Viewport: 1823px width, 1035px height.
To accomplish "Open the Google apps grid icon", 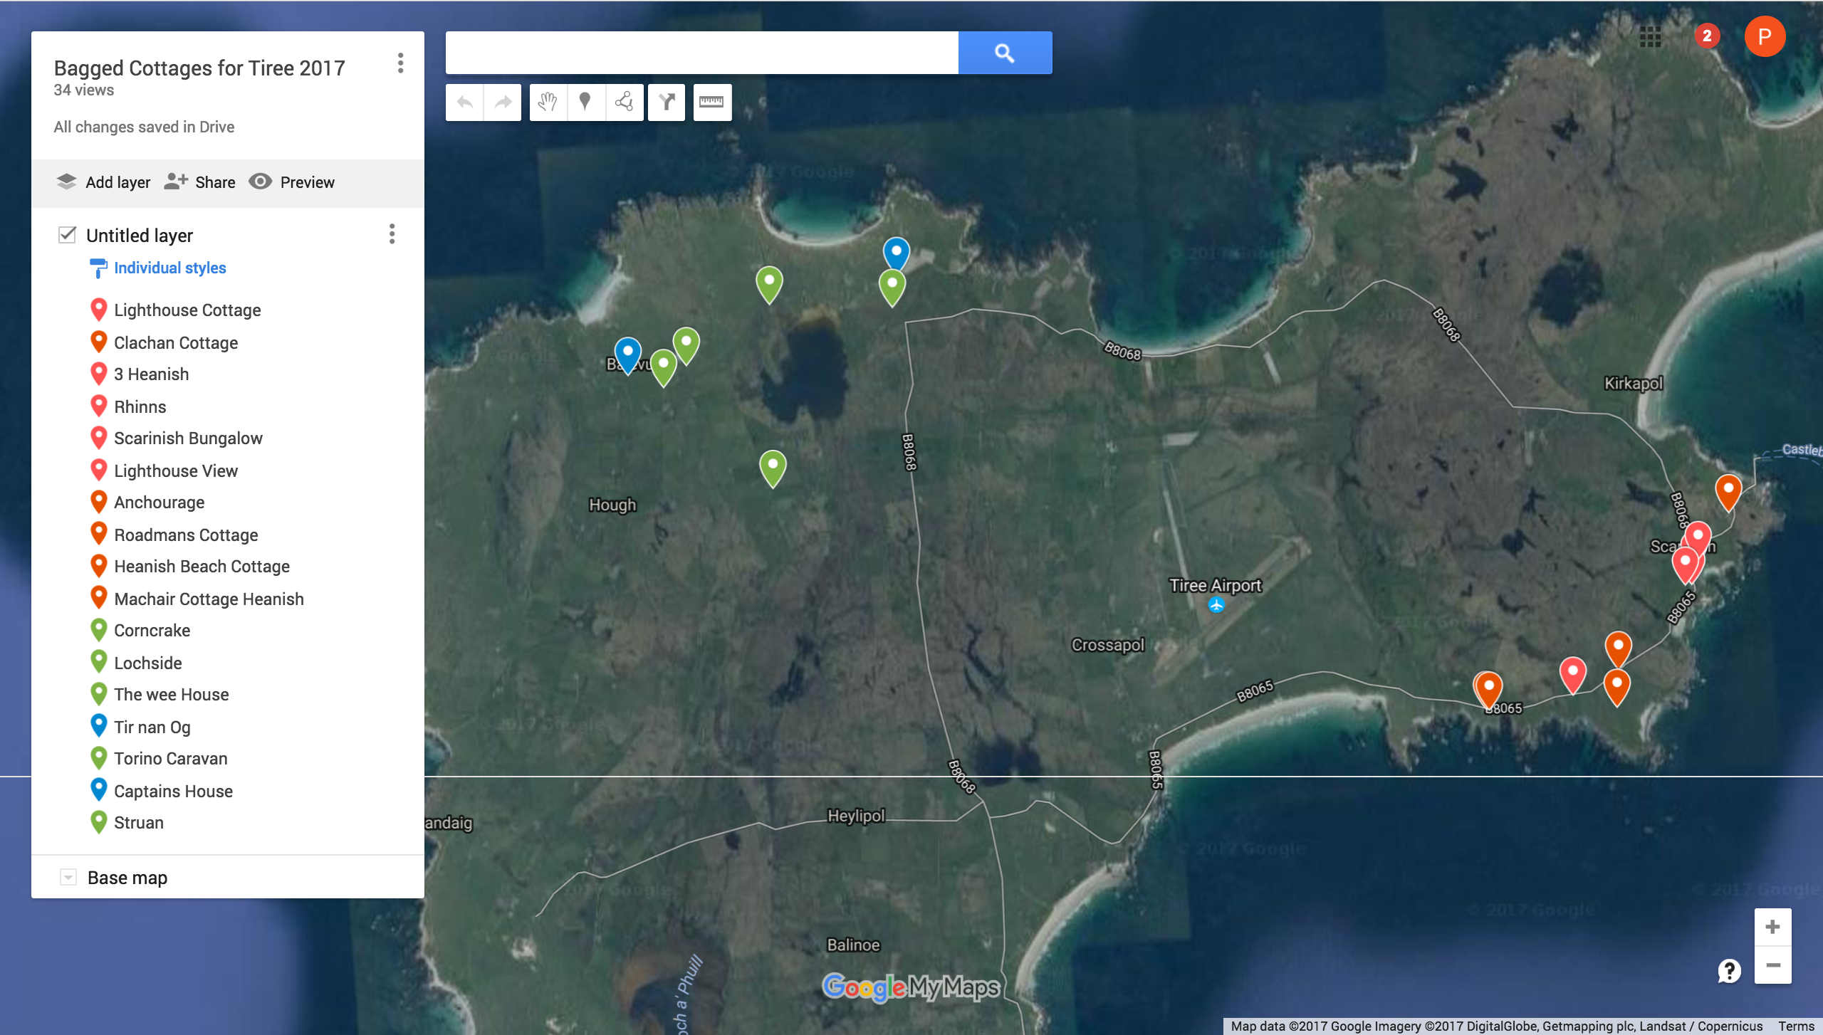I will (1651, 36).
